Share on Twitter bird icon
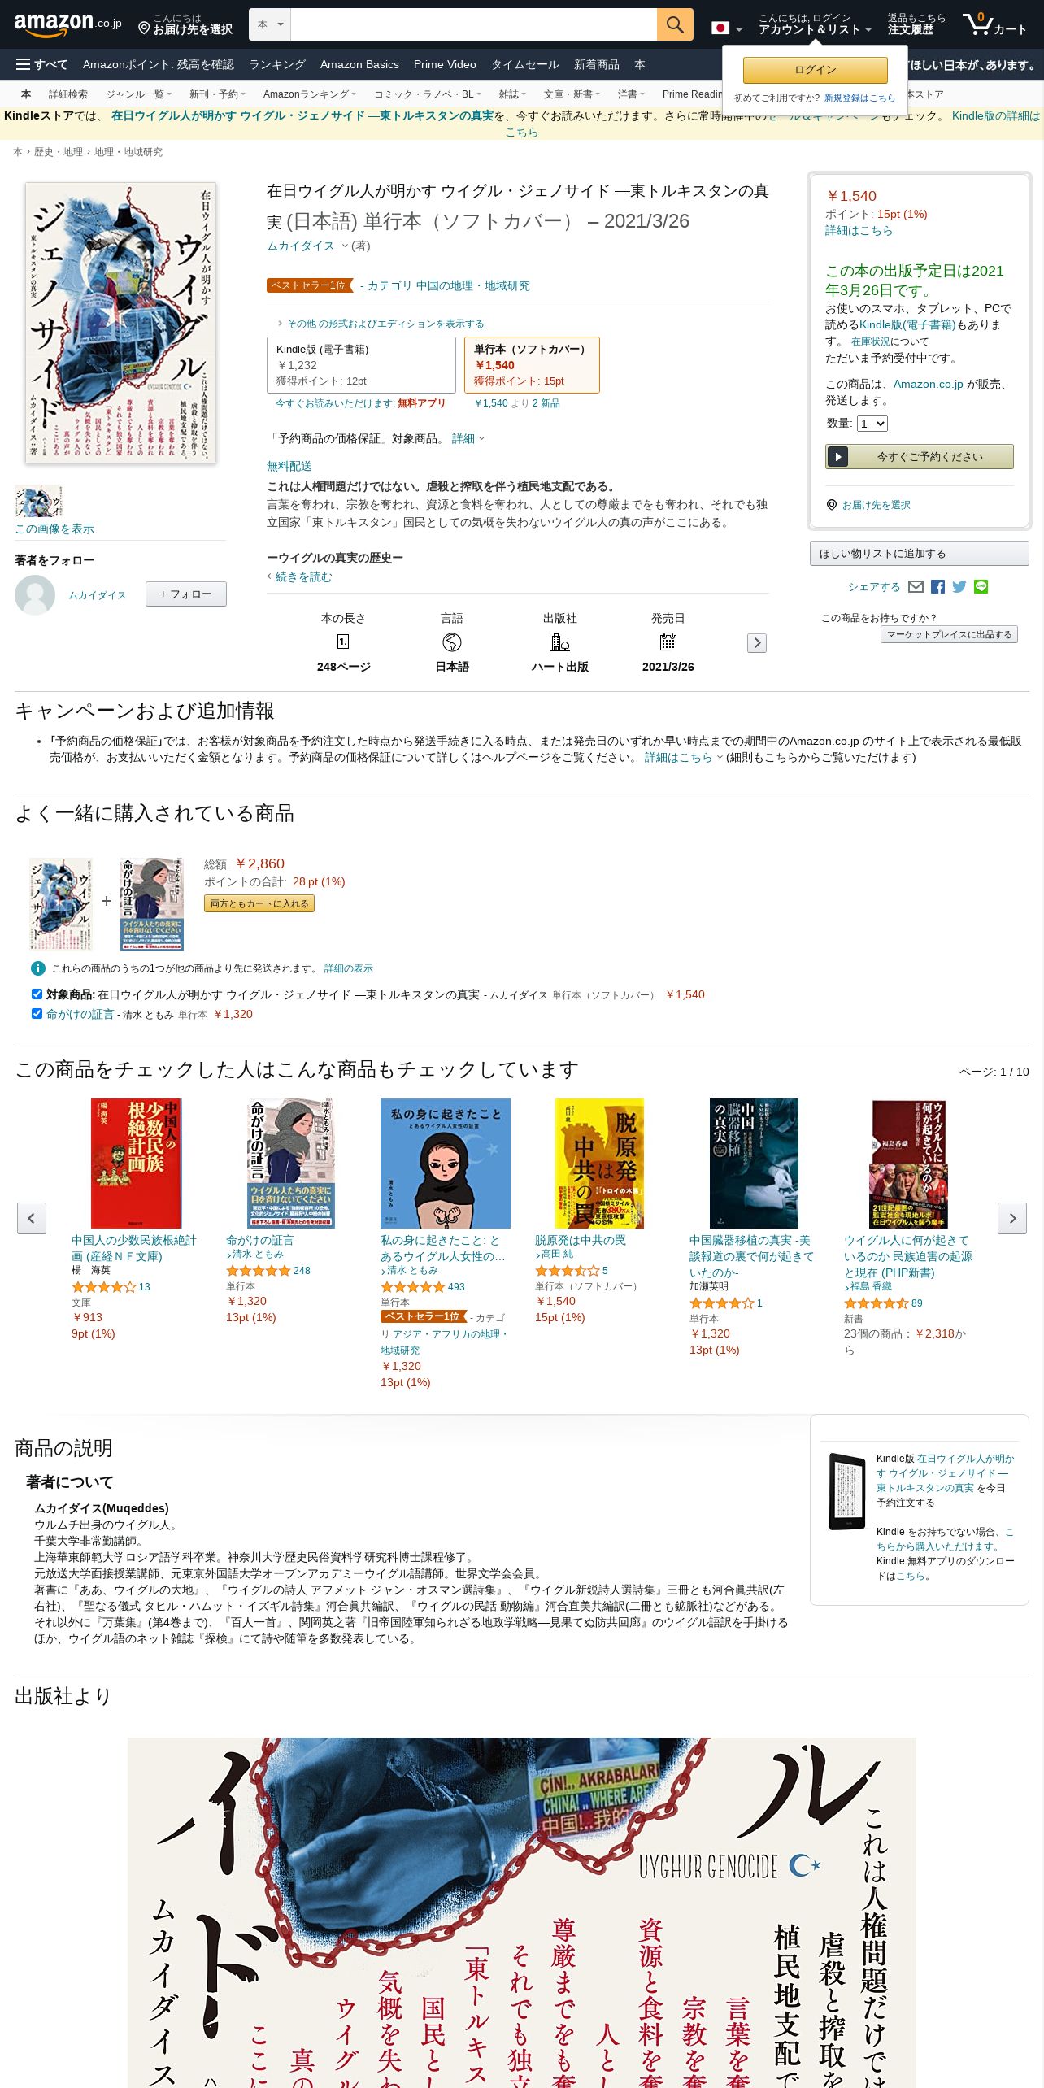Viewport: 1044px width, 2088px height. pos(959,587)
